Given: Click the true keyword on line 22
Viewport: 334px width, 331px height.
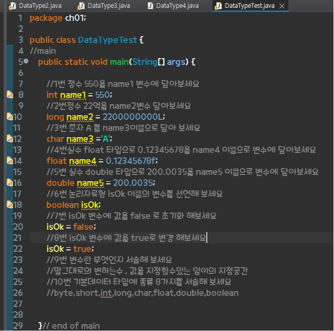Looking at the screenshot, I should click(x=82, y=249).
